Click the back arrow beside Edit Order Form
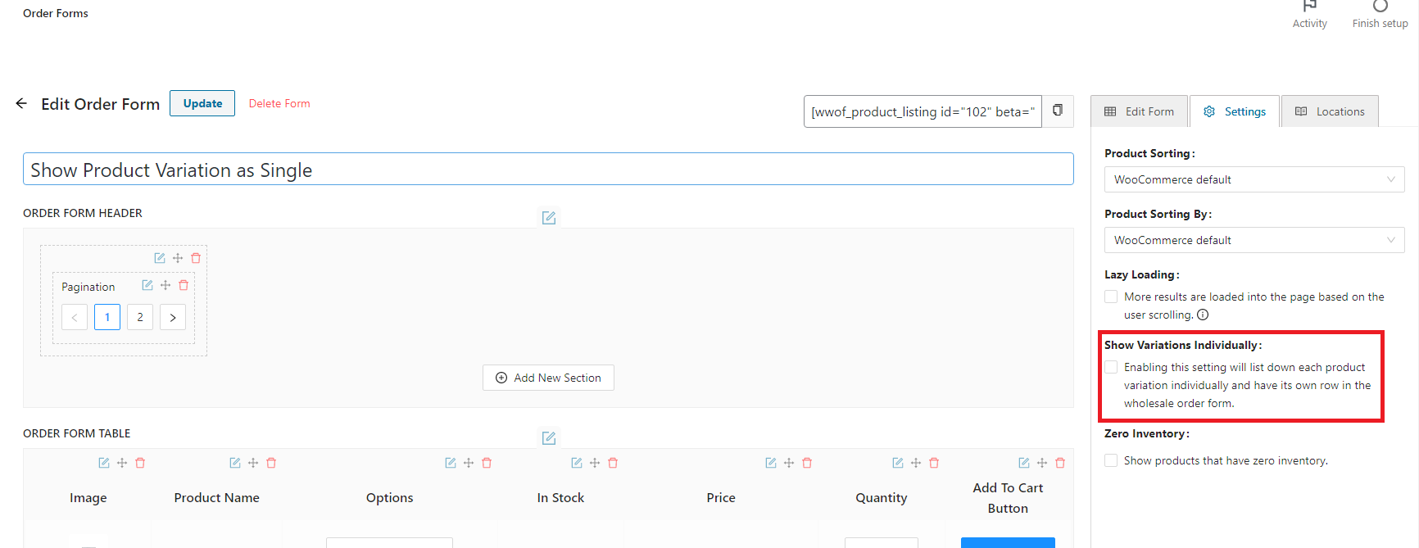Screen dimensions: 1419x548 click(x=21, y=103)
